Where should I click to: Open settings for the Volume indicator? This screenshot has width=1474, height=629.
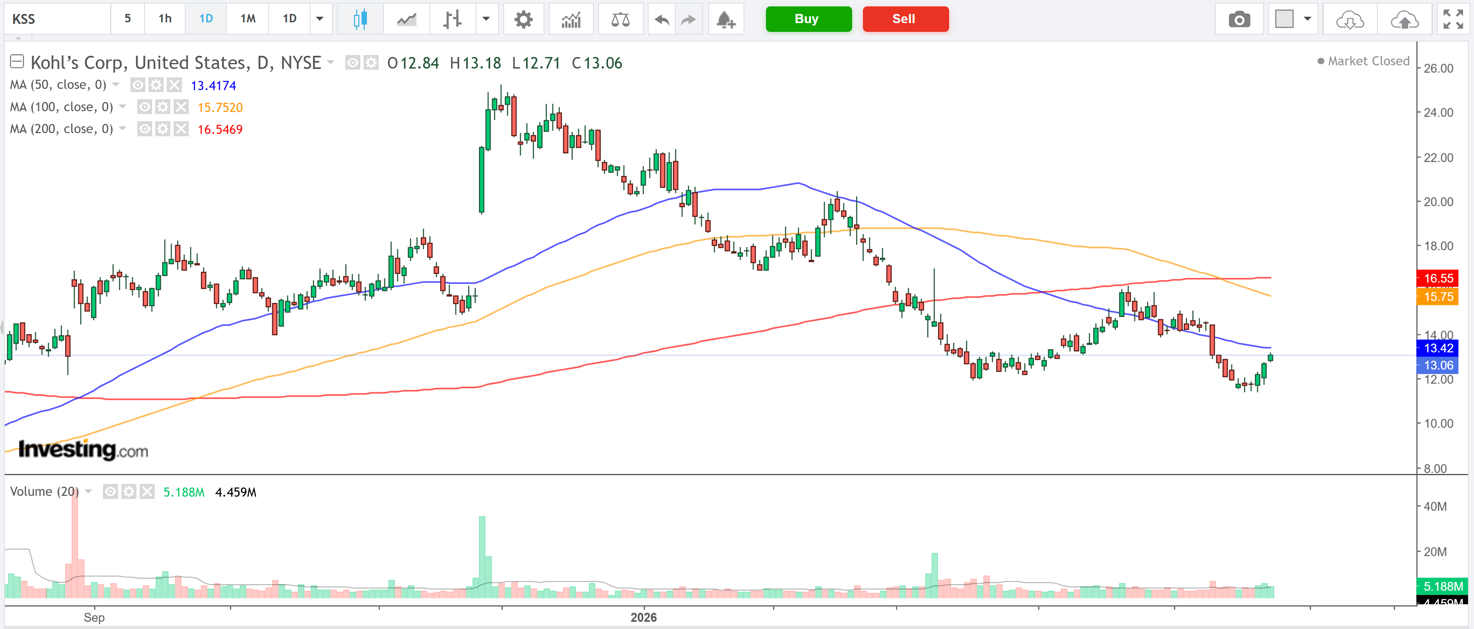point(129,491)
